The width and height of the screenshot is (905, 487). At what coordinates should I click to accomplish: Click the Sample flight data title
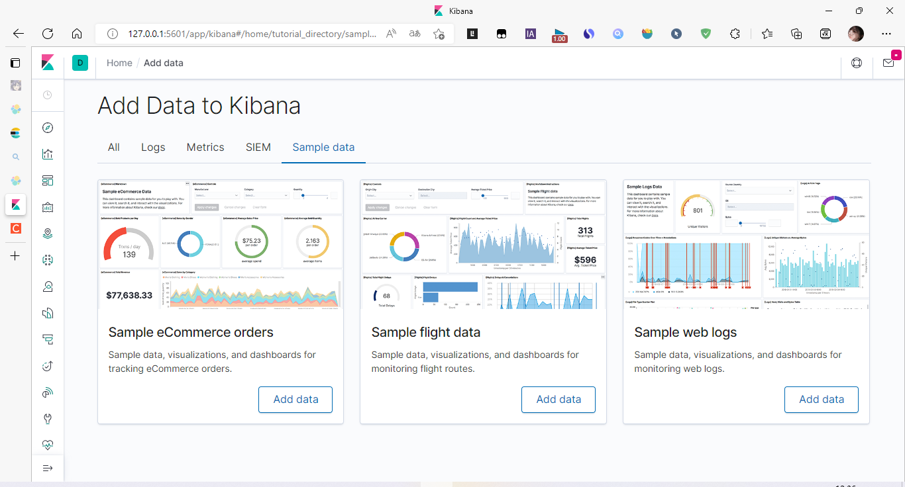tap(426, 332)
